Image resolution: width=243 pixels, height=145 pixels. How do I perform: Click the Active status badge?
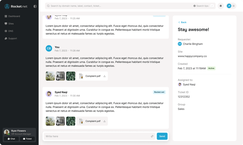[211, 68]
